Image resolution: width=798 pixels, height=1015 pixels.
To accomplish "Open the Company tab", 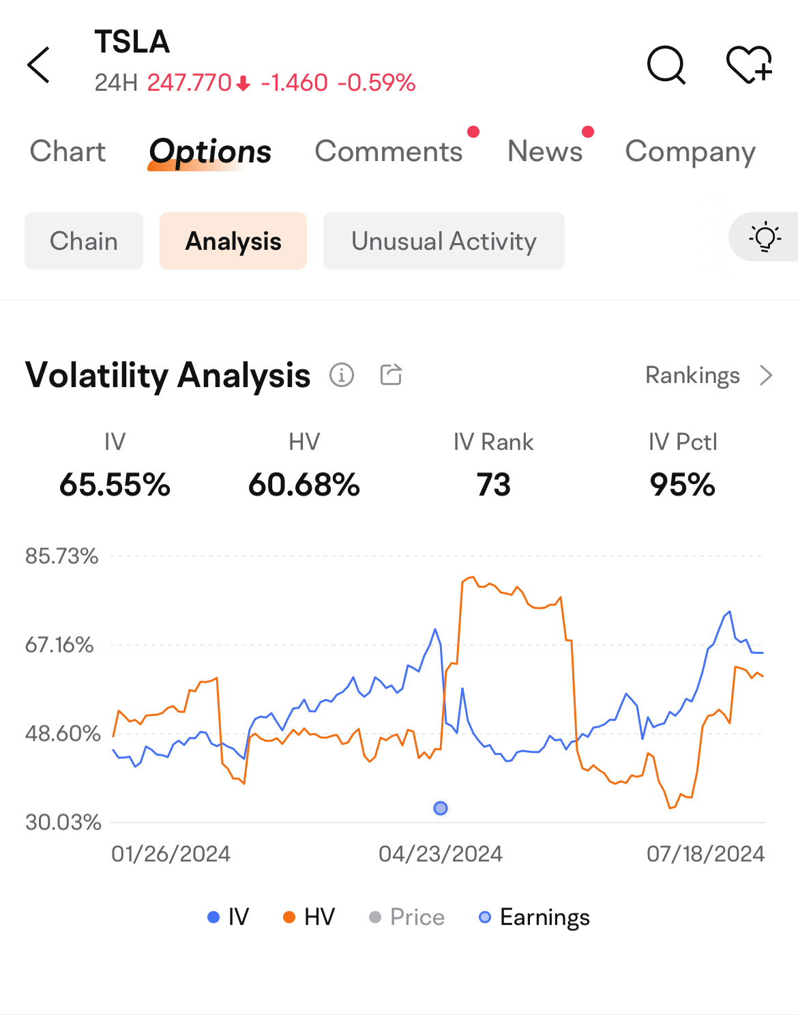I will coord(690,152).
